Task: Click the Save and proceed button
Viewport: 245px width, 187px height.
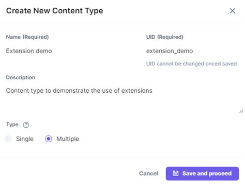Action: [202, 174]
